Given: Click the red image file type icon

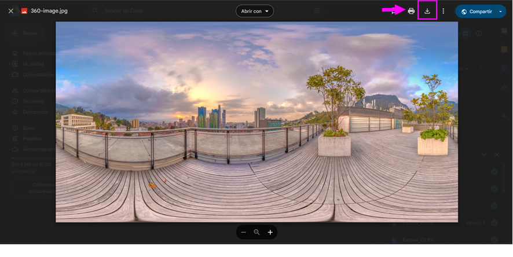Looking at the screenshot, I should point(24,11).
